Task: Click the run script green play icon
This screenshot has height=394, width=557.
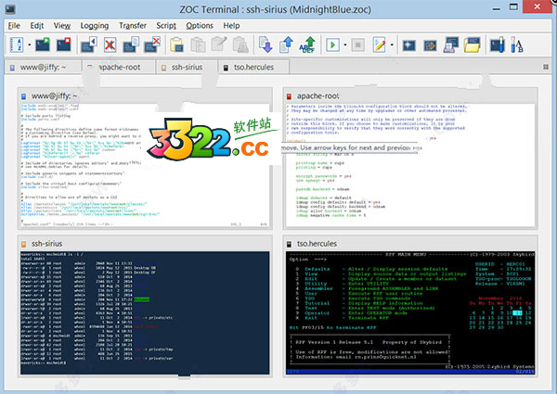Action: 333,45
